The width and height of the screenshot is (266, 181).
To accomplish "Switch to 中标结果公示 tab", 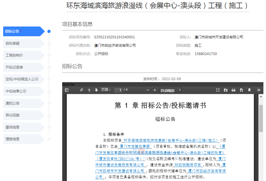I will (24, 91).
